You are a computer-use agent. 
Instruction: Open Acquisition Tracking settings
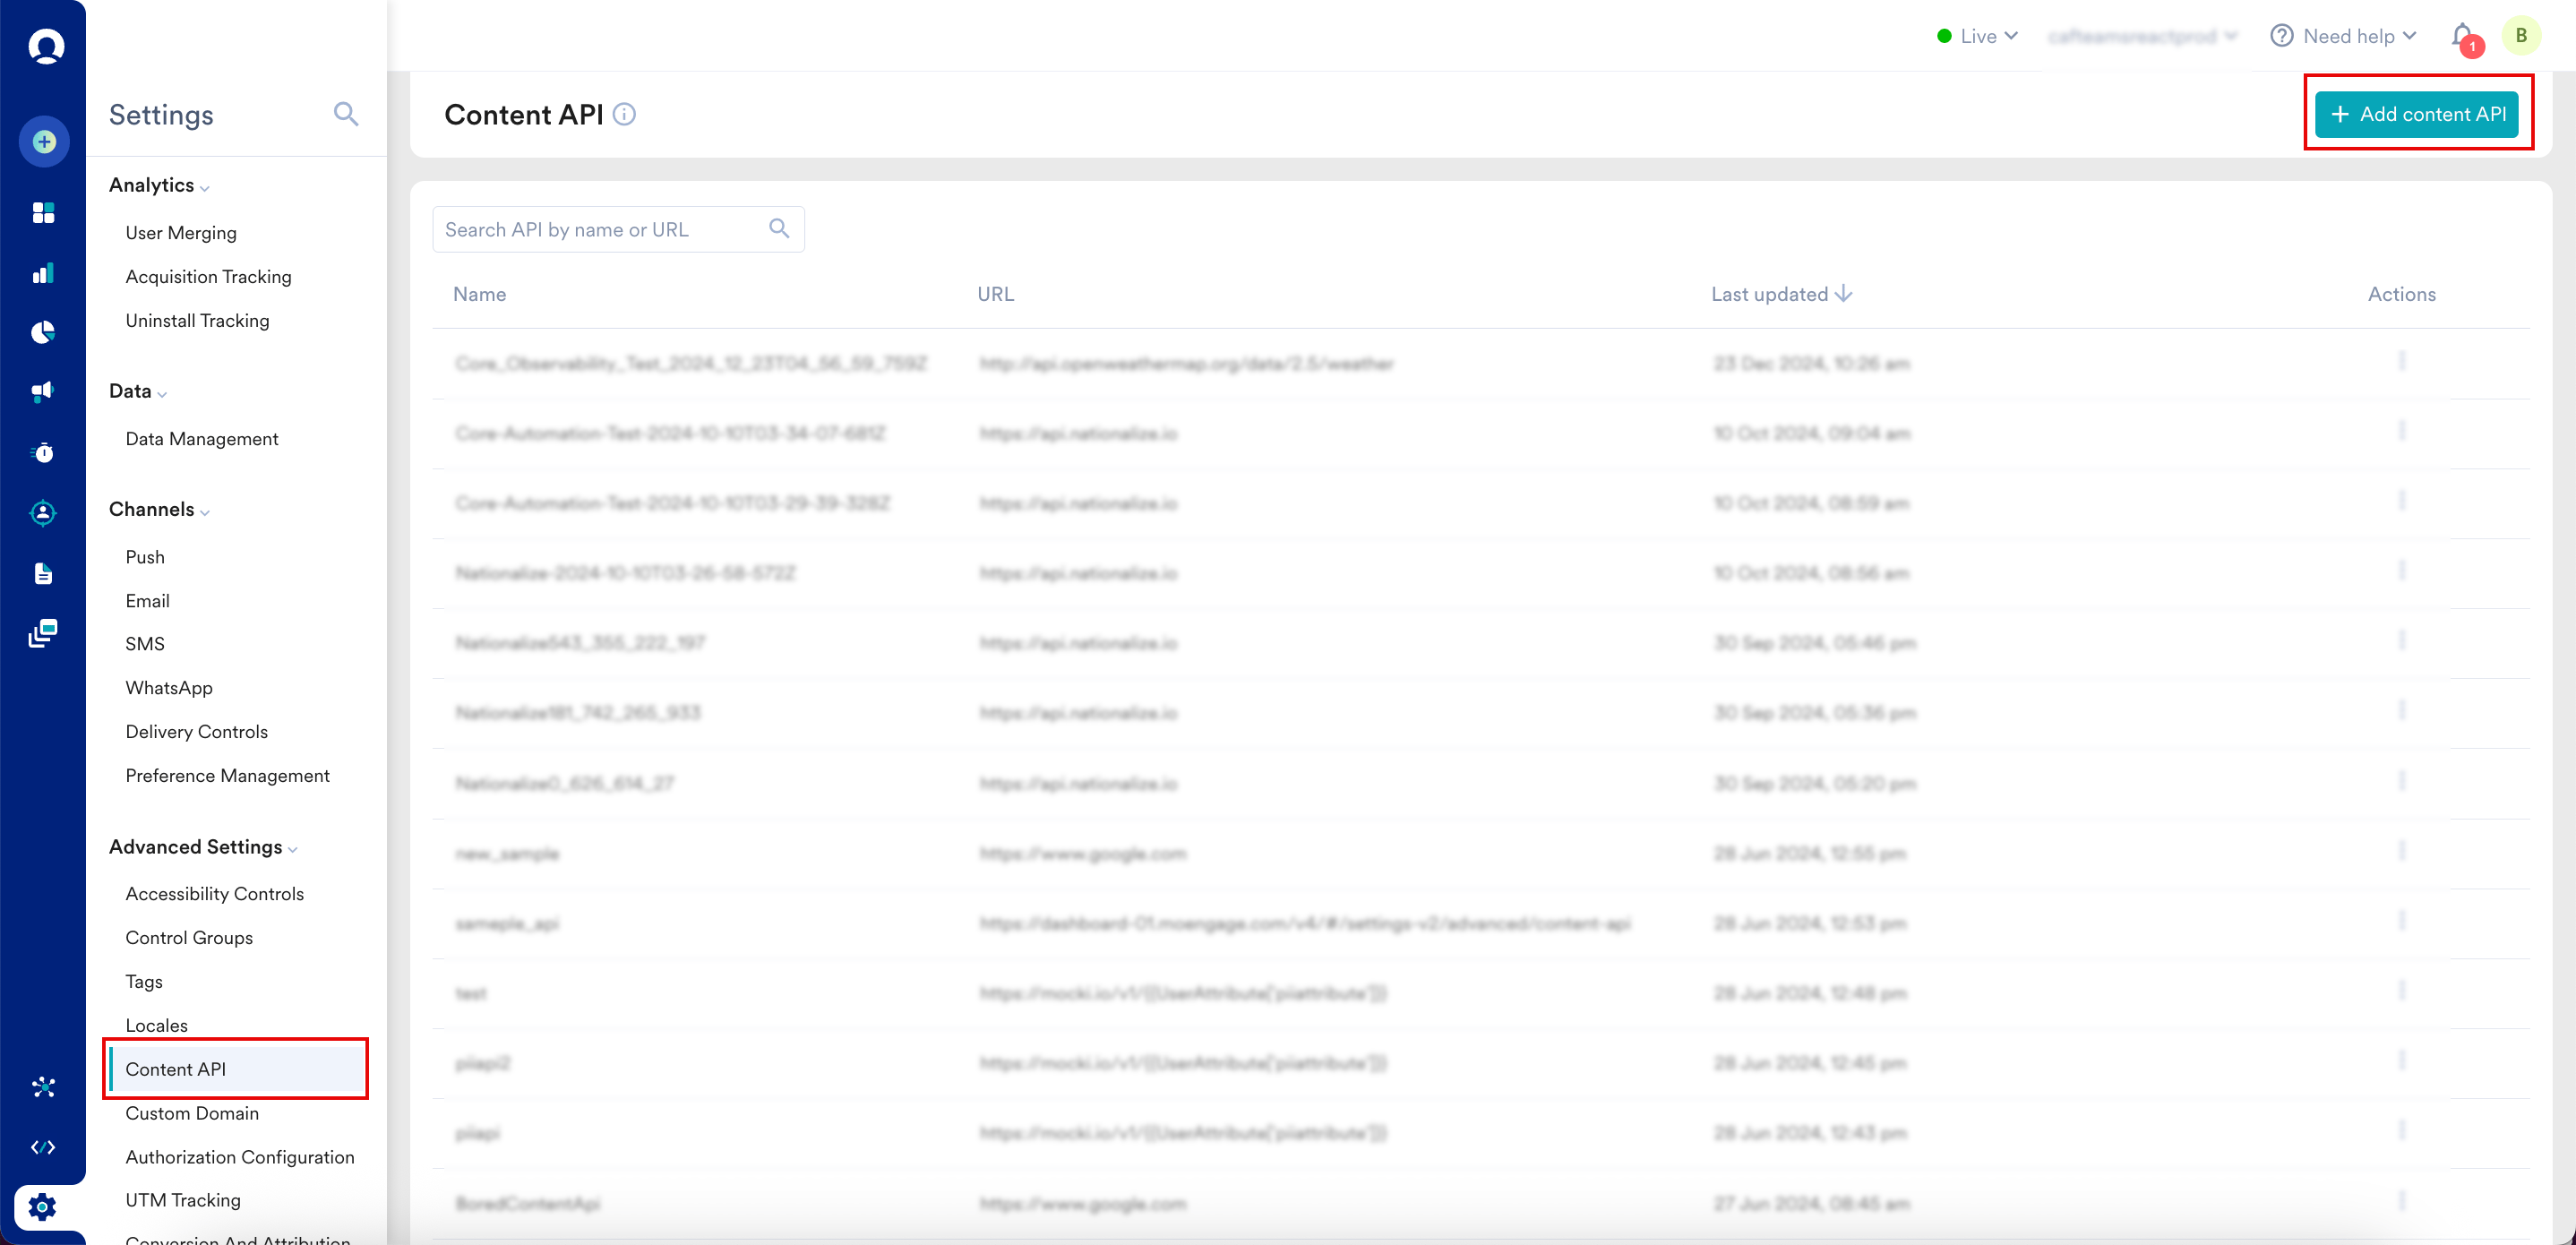coord(208,277)
